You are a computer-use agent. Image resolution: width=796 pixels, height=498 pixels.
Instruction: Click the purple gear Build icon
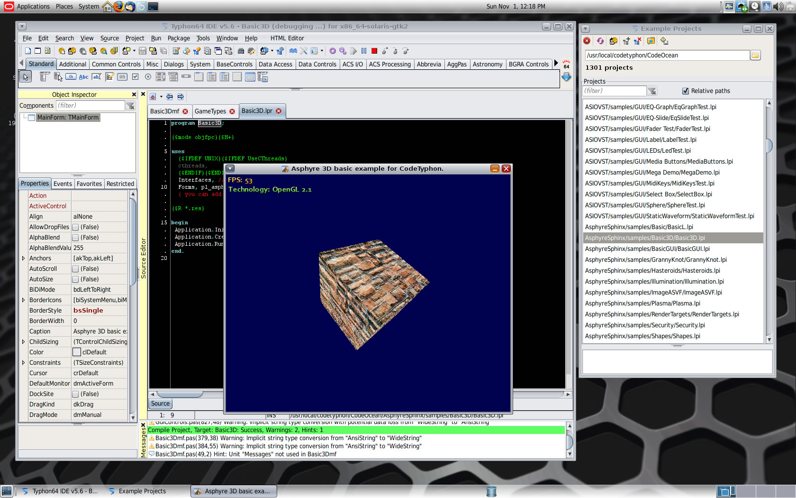[x=333, y=51]
